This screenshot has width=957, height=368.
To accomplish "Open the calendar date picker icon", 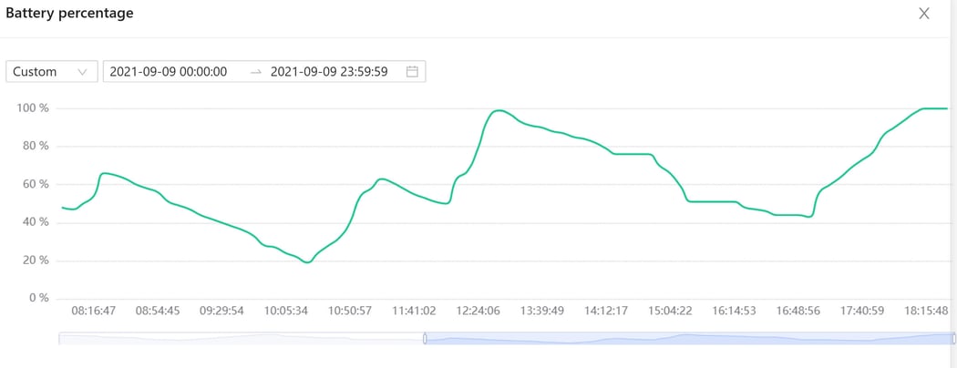I will (x=412, y=72).
